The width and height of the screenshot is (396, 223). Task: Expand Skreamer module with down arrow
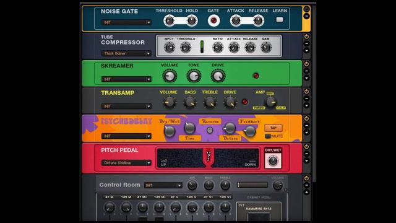click(x=306, y=78)
